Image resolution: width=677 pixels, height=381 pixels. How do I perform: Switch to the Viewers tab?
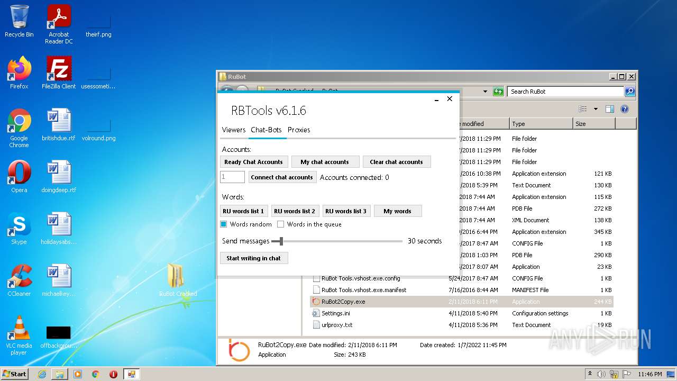234,130
